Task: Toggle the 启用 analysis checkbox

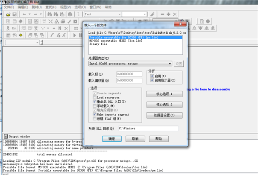Action: (152, 76)
